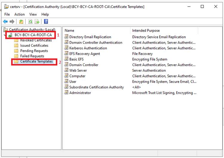Click the Computer template icon
The image size is (224, 158).
(66, 76)
